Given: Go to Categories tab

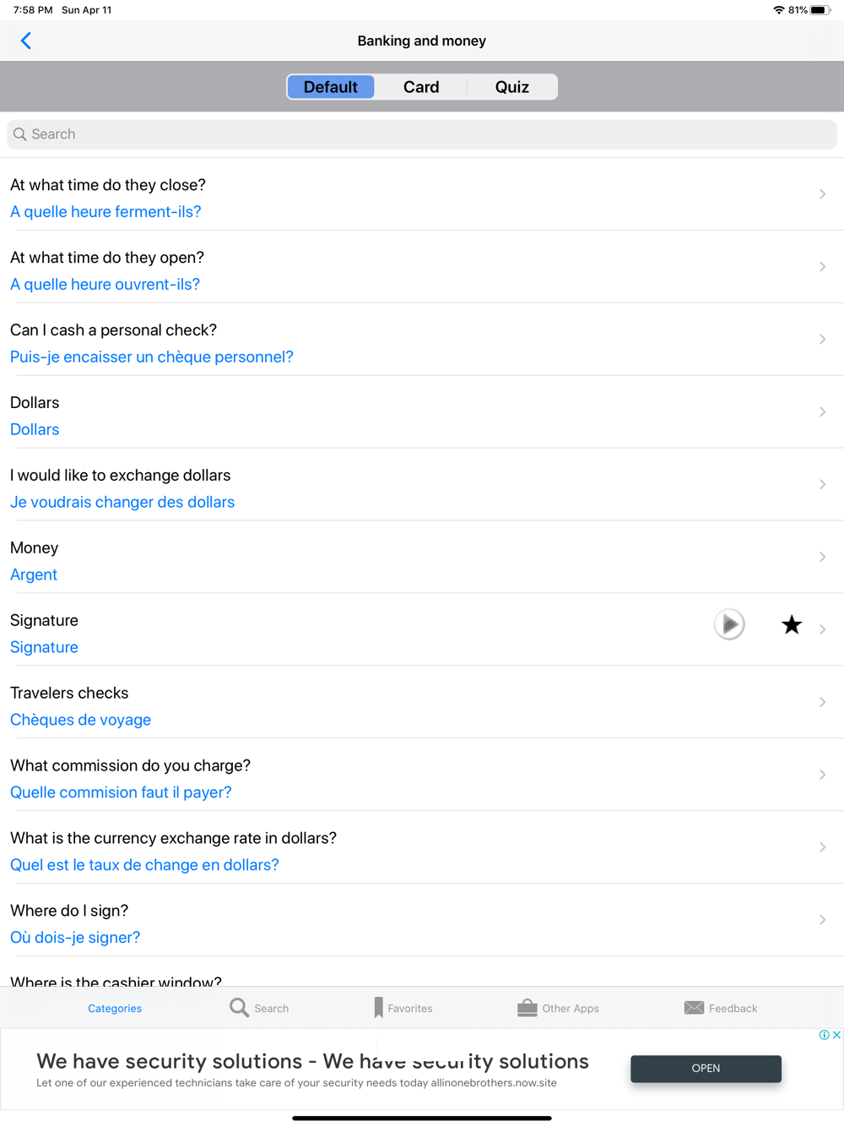Looking at the screenshot, I should pos(115,1008).
